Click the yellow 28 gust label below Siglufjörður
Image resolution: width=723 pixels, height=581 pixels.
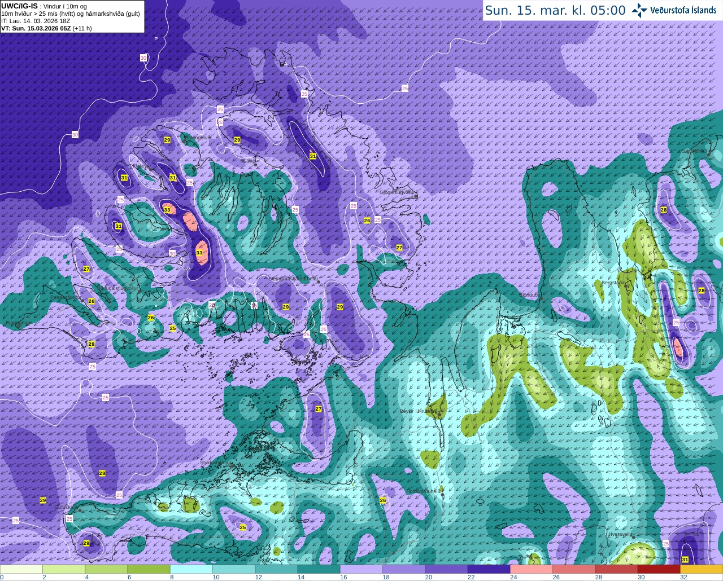(x=664, y=210)
